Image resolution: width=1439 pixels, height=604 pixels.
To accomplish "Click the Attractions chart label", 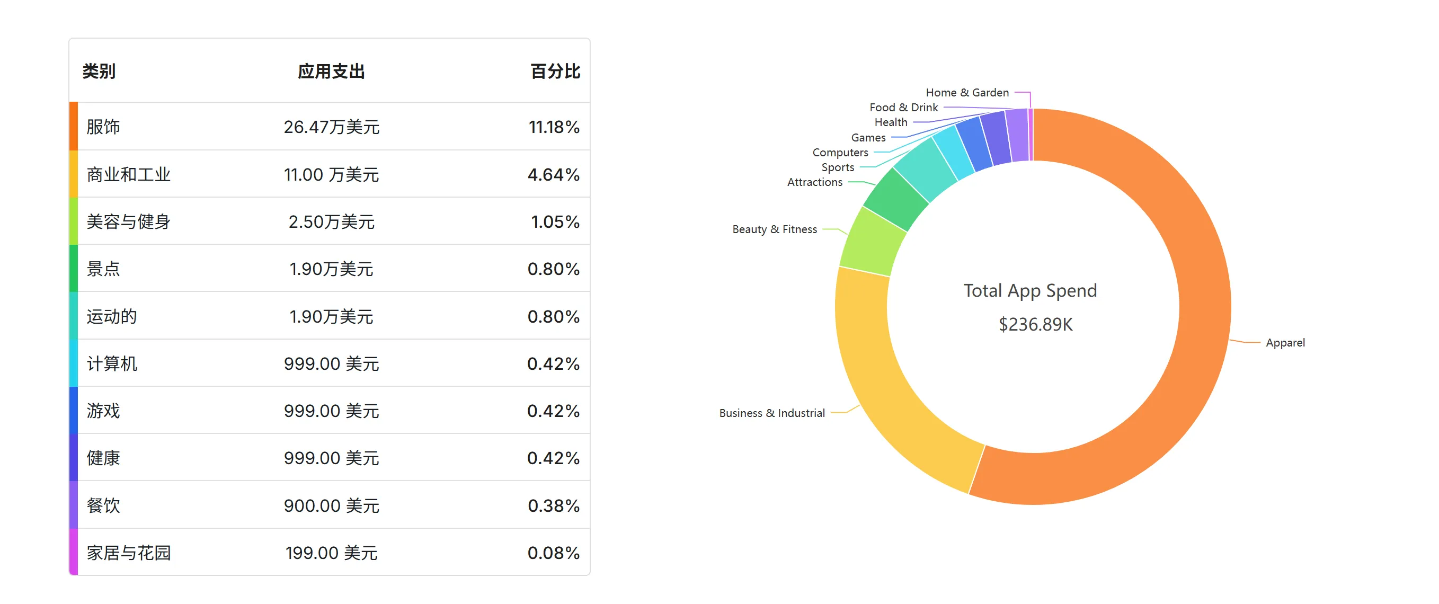I will (x=814, y=182).
